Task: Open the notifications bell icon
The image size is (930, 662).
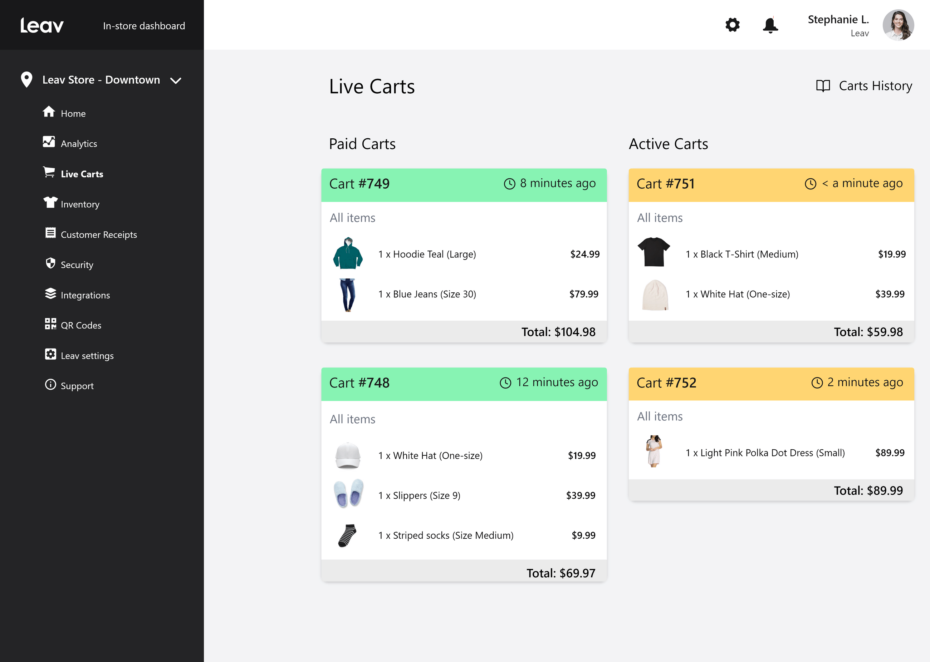Action: pyautogui.click(x=770, y=24)
